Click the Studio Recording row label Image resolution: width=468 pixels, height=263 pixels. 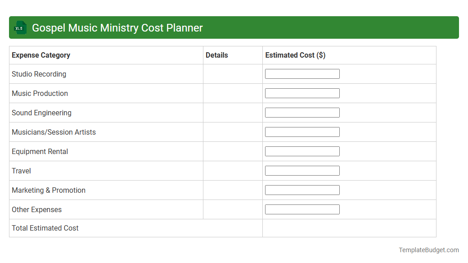(39, 74)
